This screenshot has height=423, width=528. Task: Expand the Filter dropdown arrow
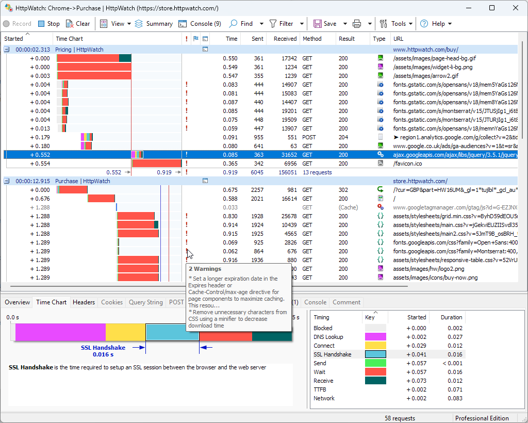302,24
